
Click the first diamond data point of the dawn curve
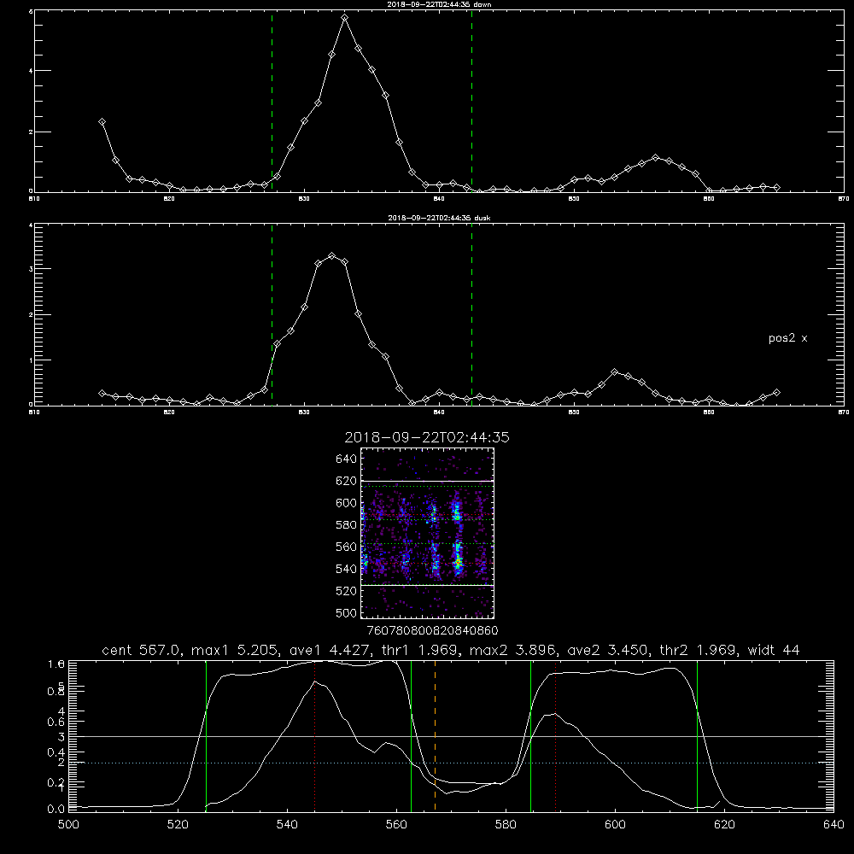pyautogui.click(x=102, y=122)
